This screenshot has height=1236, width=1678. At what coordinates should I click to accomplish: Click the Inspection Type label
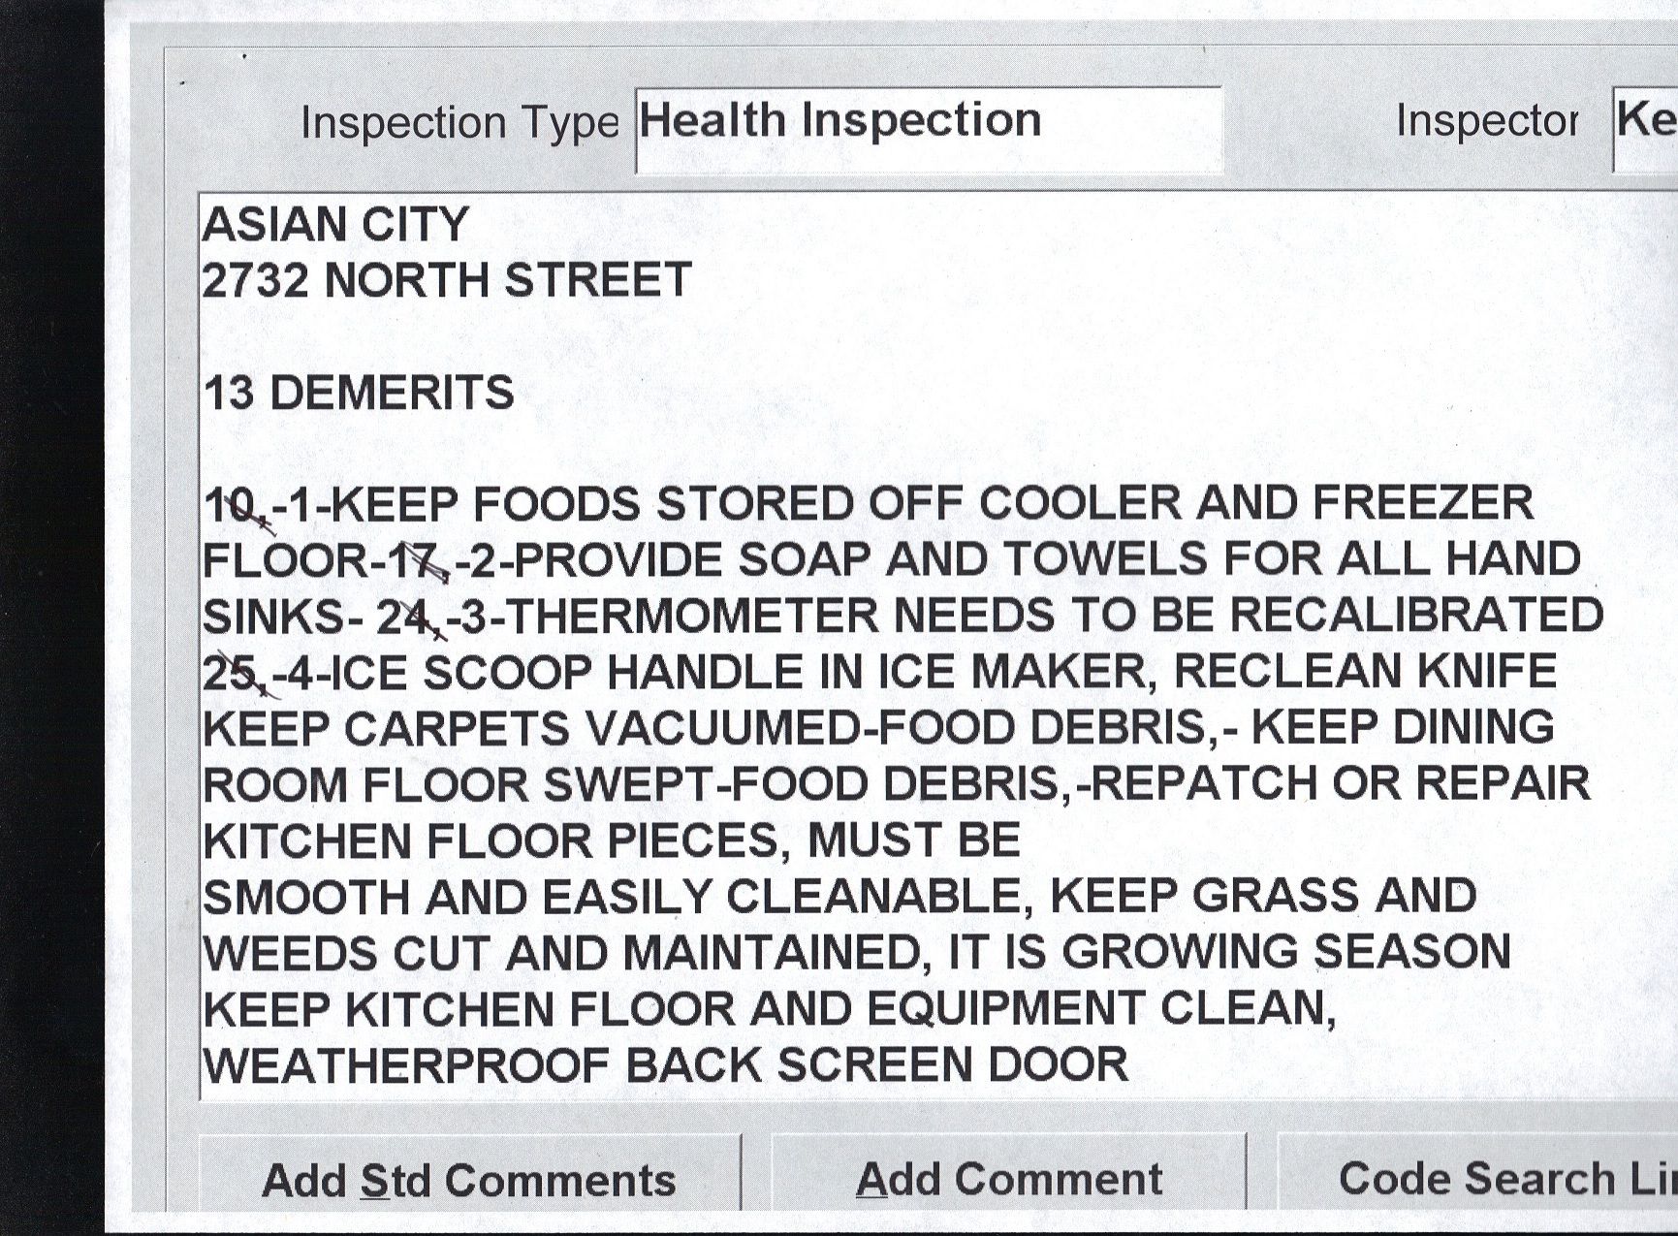pyautogui.click(x=459, y=123)
